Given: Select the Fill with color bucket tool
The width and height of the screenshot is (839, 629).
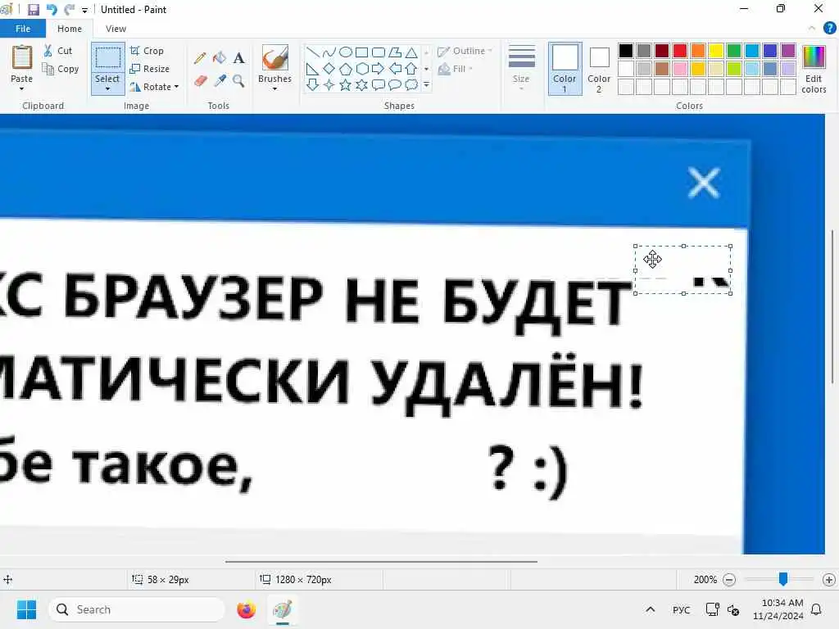Looking at the screenshot, I should pos(220,58).
